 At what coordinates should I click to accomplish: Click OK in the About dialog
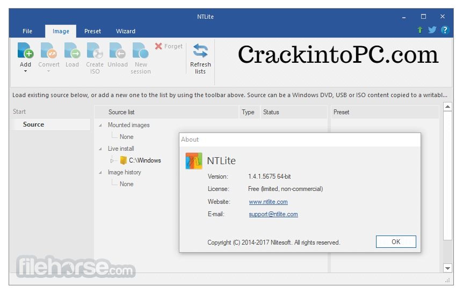tap(396, 242)
